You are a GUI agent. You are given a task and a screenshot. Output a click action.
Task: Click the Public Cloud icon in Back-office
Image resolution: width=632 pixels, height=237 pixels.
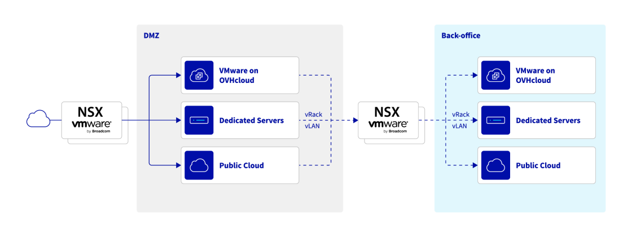click(x=496, y=165)
